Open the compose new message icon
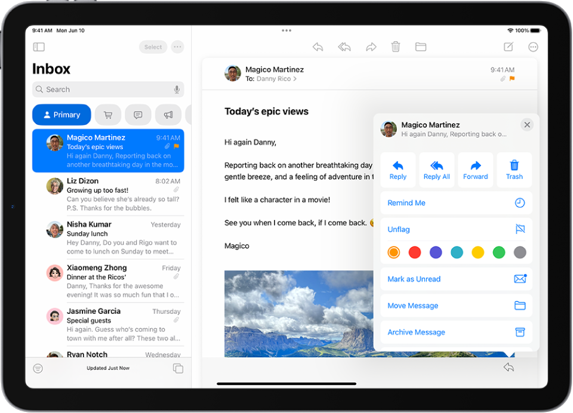 (x=508, y=47)
